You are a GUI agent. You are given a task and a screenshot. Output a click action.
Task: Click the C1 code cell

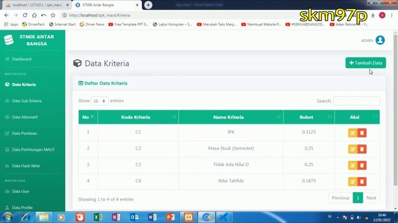(138, 132)
